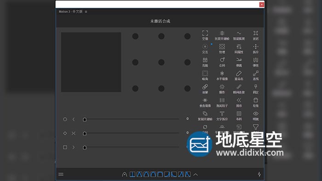Select the 同属性 tool icon

pyautogui.click(x=239, y=49)
